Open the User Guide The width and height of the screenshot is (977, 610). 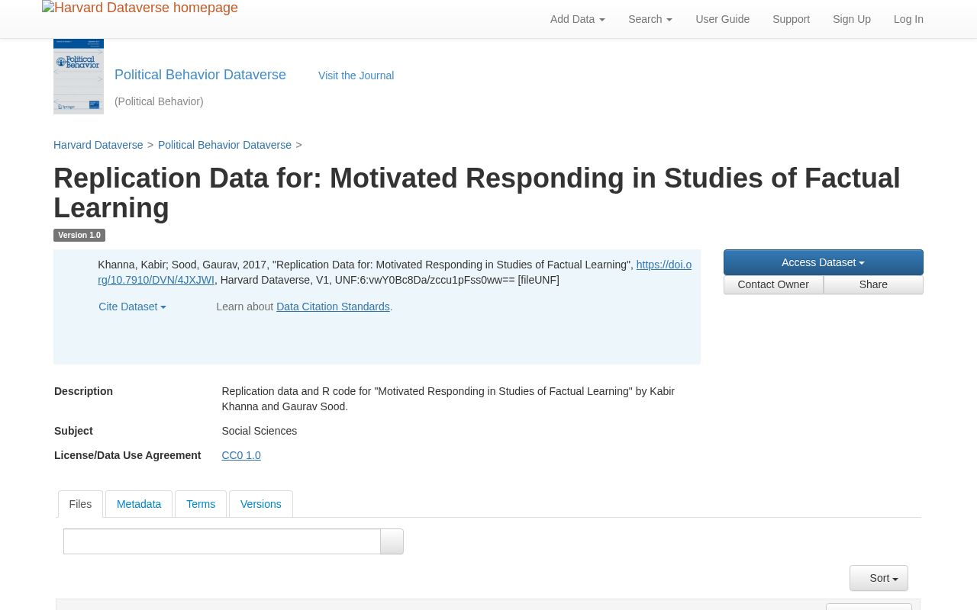[x=722, y=19]
